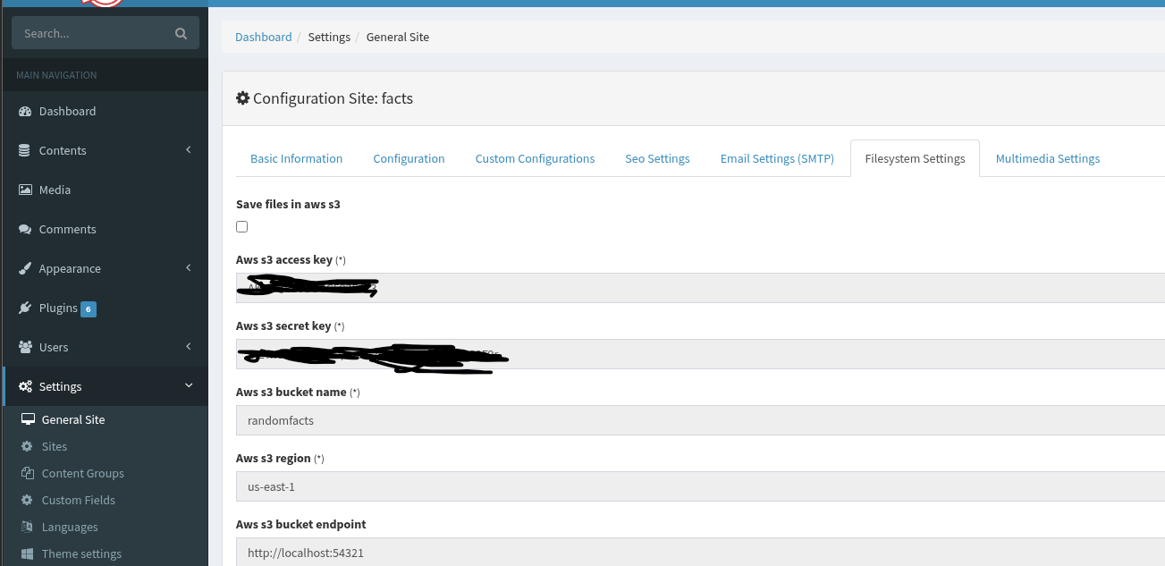Expand the Appearance menu chevron
The height and width of the screenshot is (566, 1165).
(189, 268)
